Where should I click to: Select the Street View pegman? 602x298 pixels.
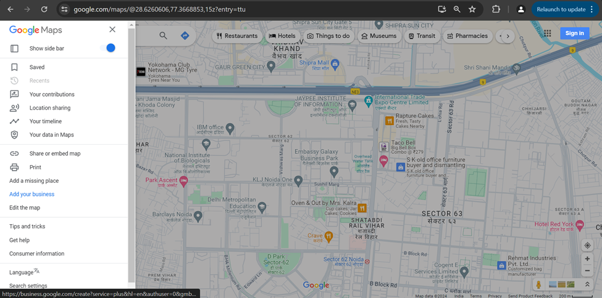click(538, 284)
